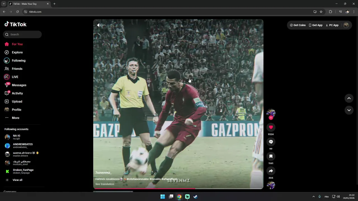Screen dimensions: 358x201
Task: Click the #ronaldo hashtag
Action: tap(155, 179)
